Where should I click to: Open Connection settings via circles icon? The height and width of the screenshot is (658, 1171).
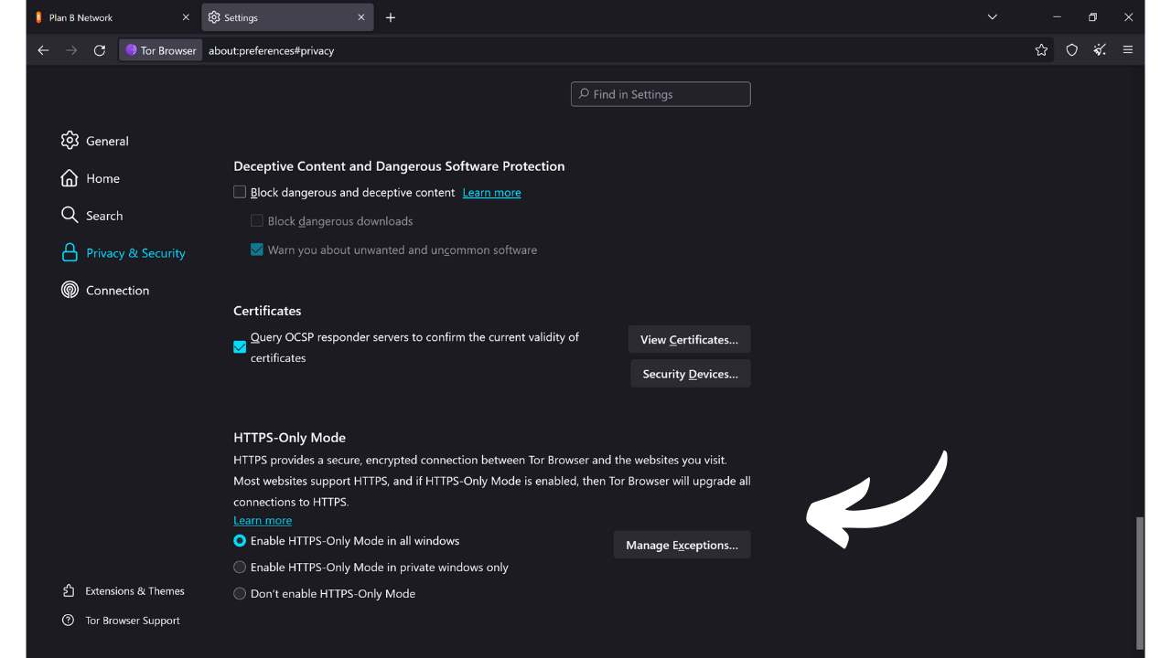tap(70, 290)
